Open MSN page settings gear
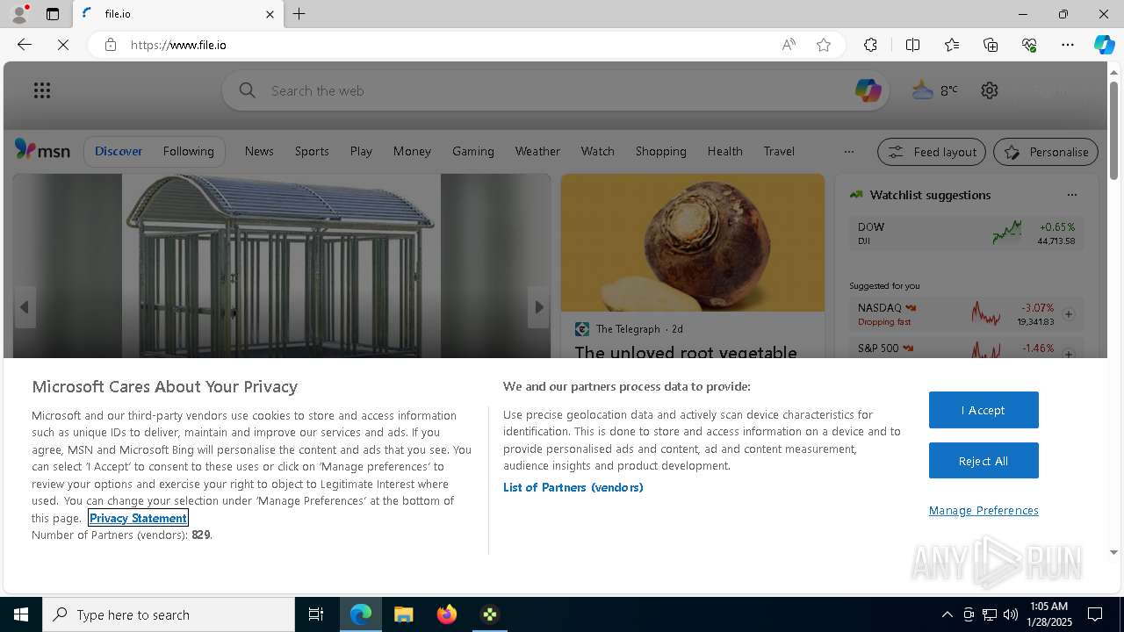 990,90
